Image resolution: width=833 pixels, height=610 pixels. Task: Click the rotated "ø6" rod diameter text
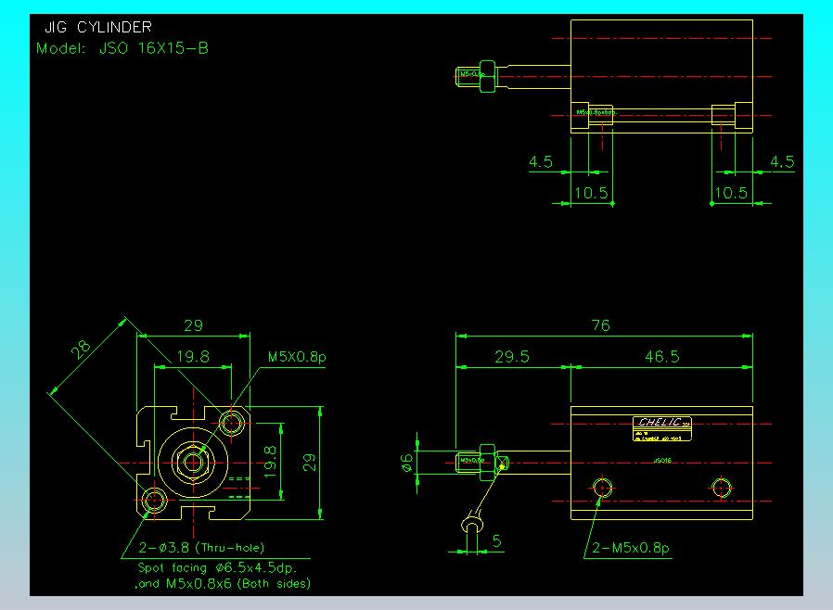tap(407, 462)
